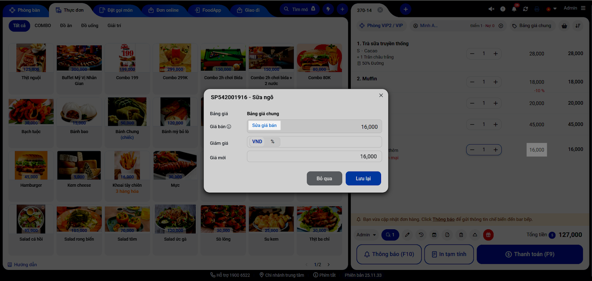Click the Lưu lại button
Screen dimensions: 592x281
tap(363, 178)
